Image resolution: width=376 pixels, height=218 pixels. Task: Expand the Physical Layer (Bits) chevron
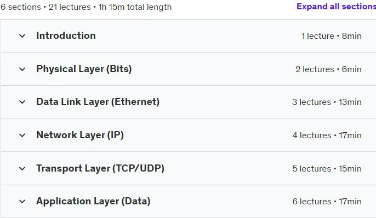22,69
